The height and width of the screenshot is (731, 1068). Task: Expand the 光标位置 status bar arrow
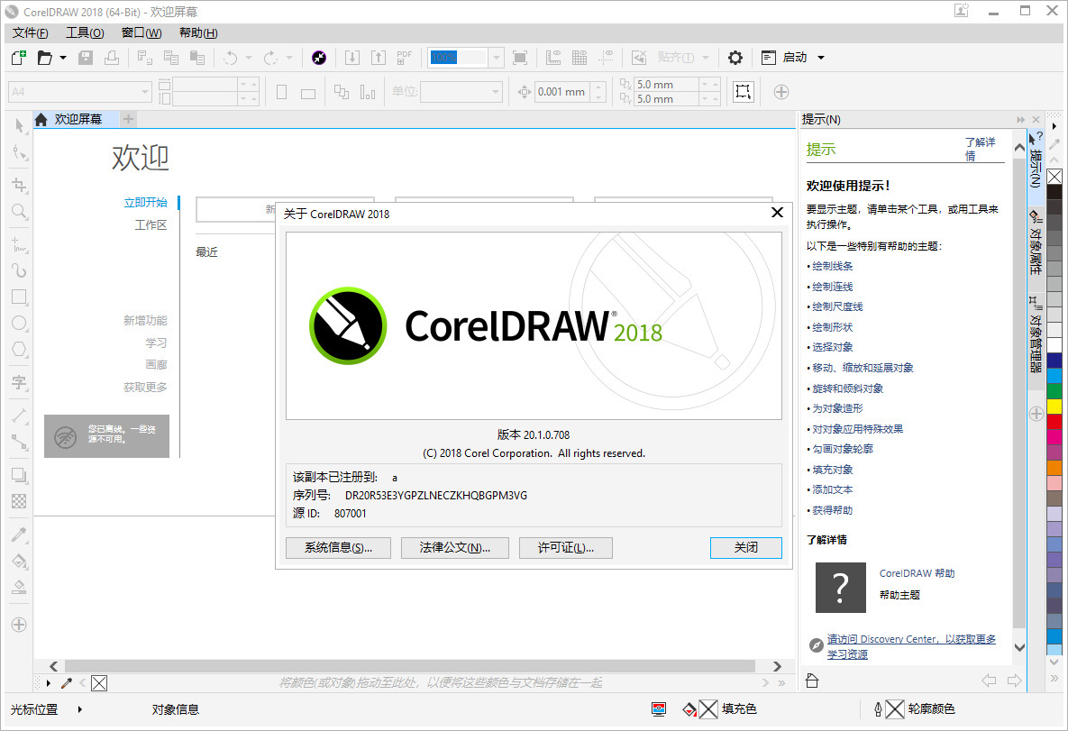(x=79, y=709)
